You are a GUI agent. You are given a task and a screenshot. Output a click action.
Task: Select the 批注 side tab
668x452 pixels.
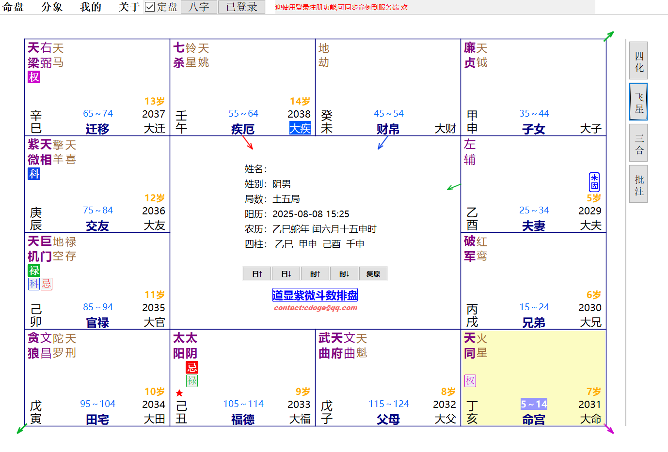tap(638, 184)
